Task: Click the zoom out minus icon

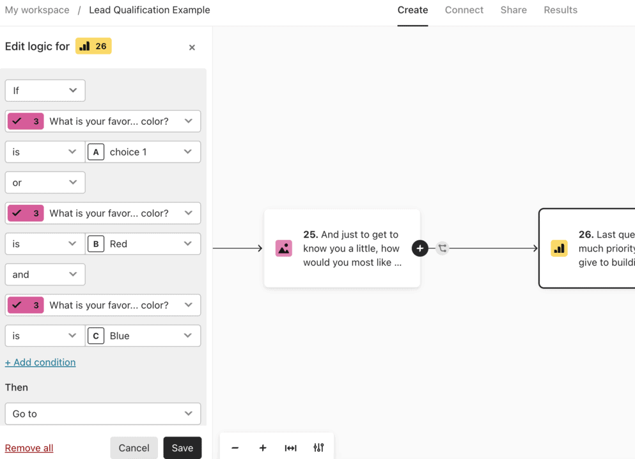Action: click(x=235, y=448)
